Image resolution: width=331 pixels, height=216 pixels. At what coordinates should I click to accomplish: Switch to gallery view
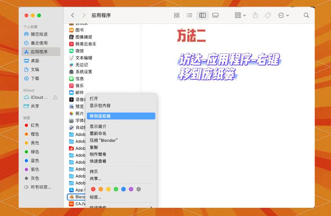pos(215,15)
